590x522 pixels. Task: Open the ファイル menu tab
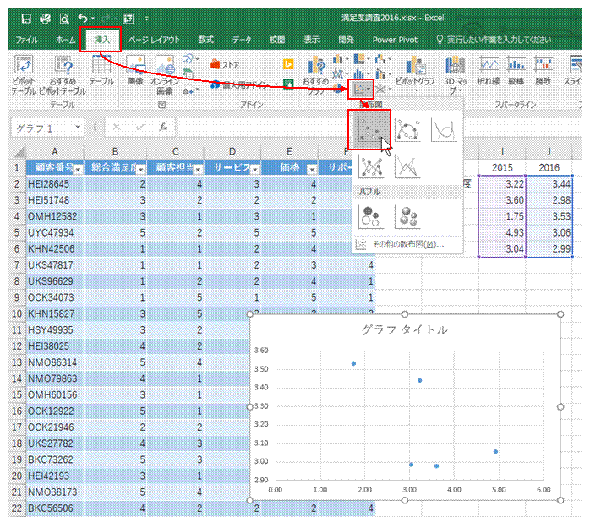click(x=26, y=39)
